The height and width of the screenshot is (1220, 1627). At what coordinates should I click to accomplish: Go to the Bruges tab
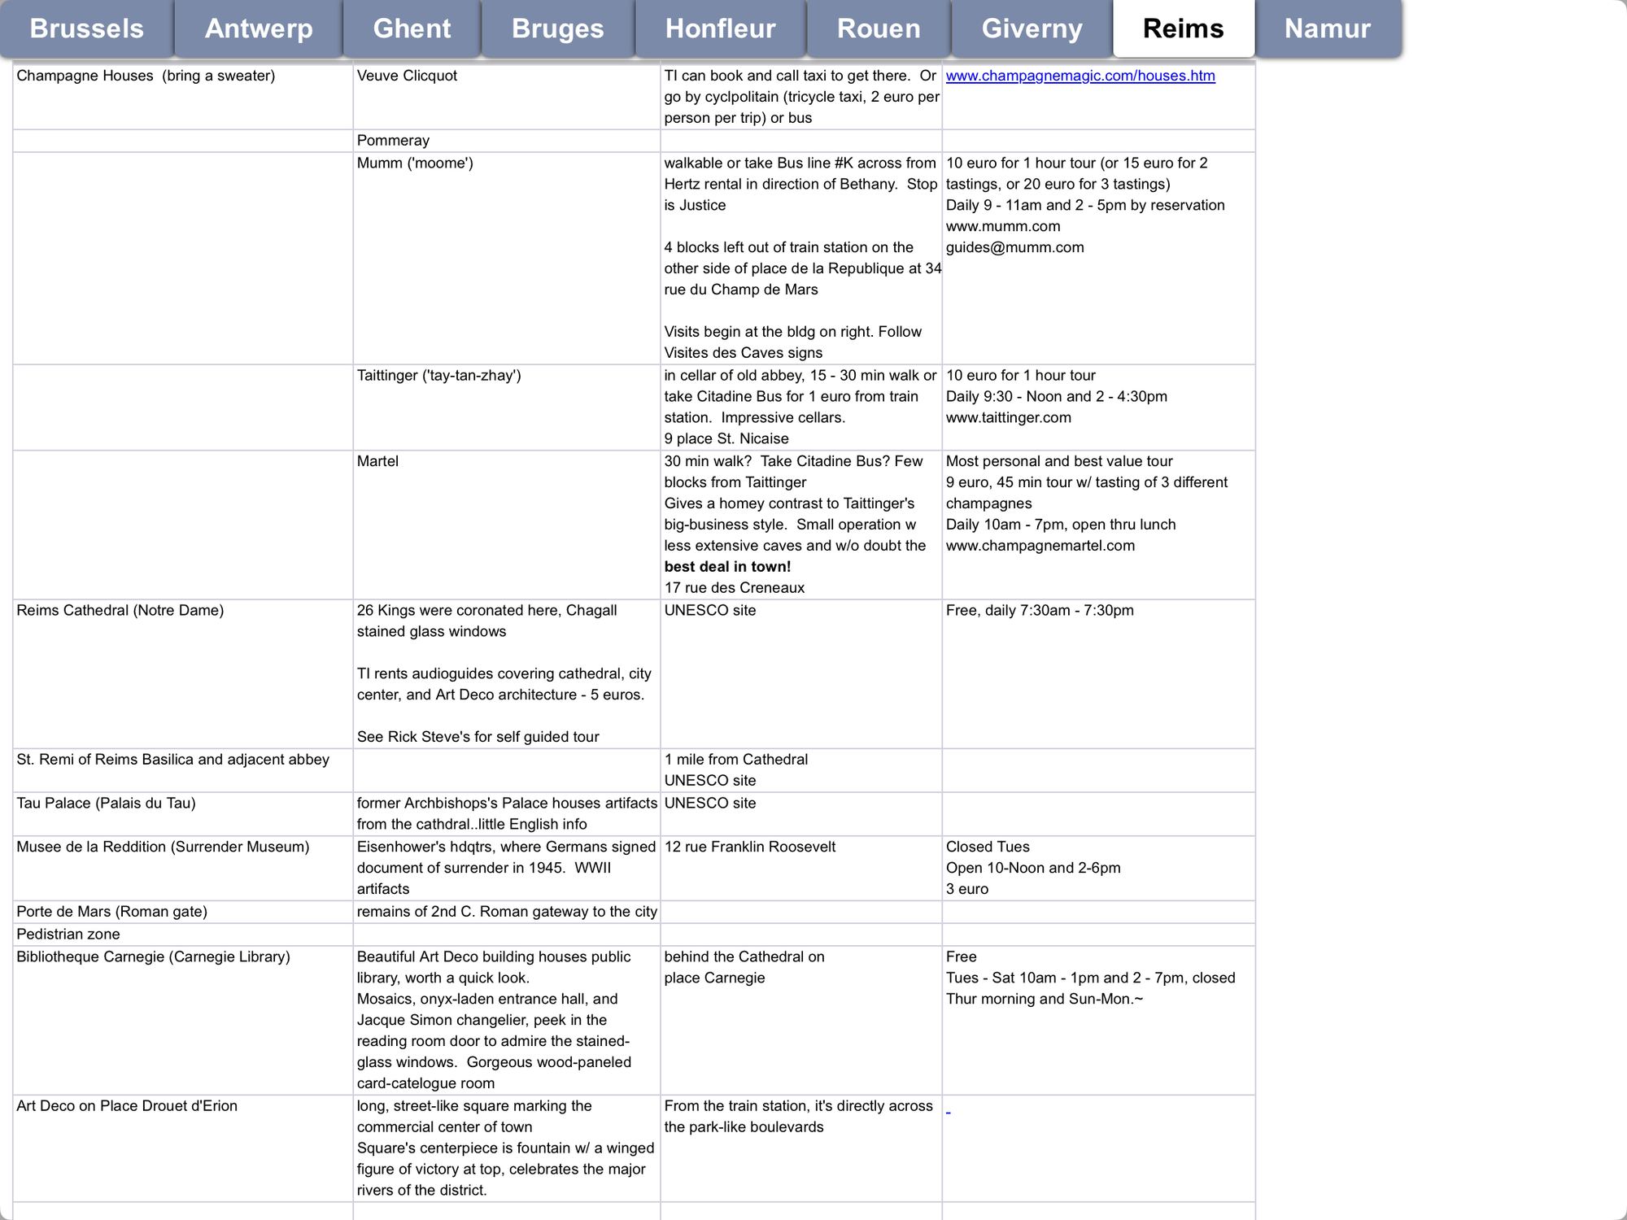coord(557,28)
